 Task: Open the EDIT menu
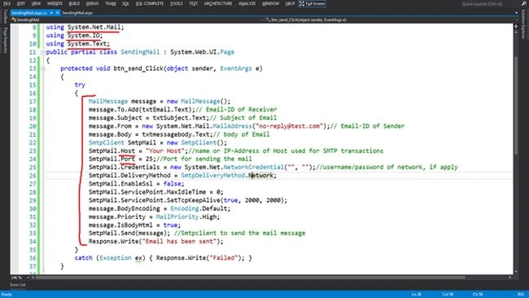click(21, 3)
